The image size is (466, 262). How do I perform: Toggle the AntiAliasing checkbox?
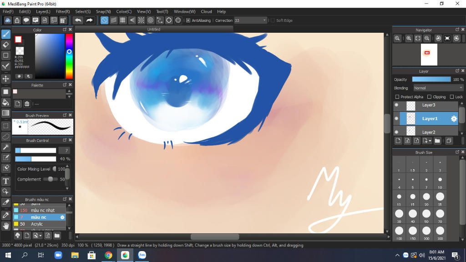pos(188,20)
